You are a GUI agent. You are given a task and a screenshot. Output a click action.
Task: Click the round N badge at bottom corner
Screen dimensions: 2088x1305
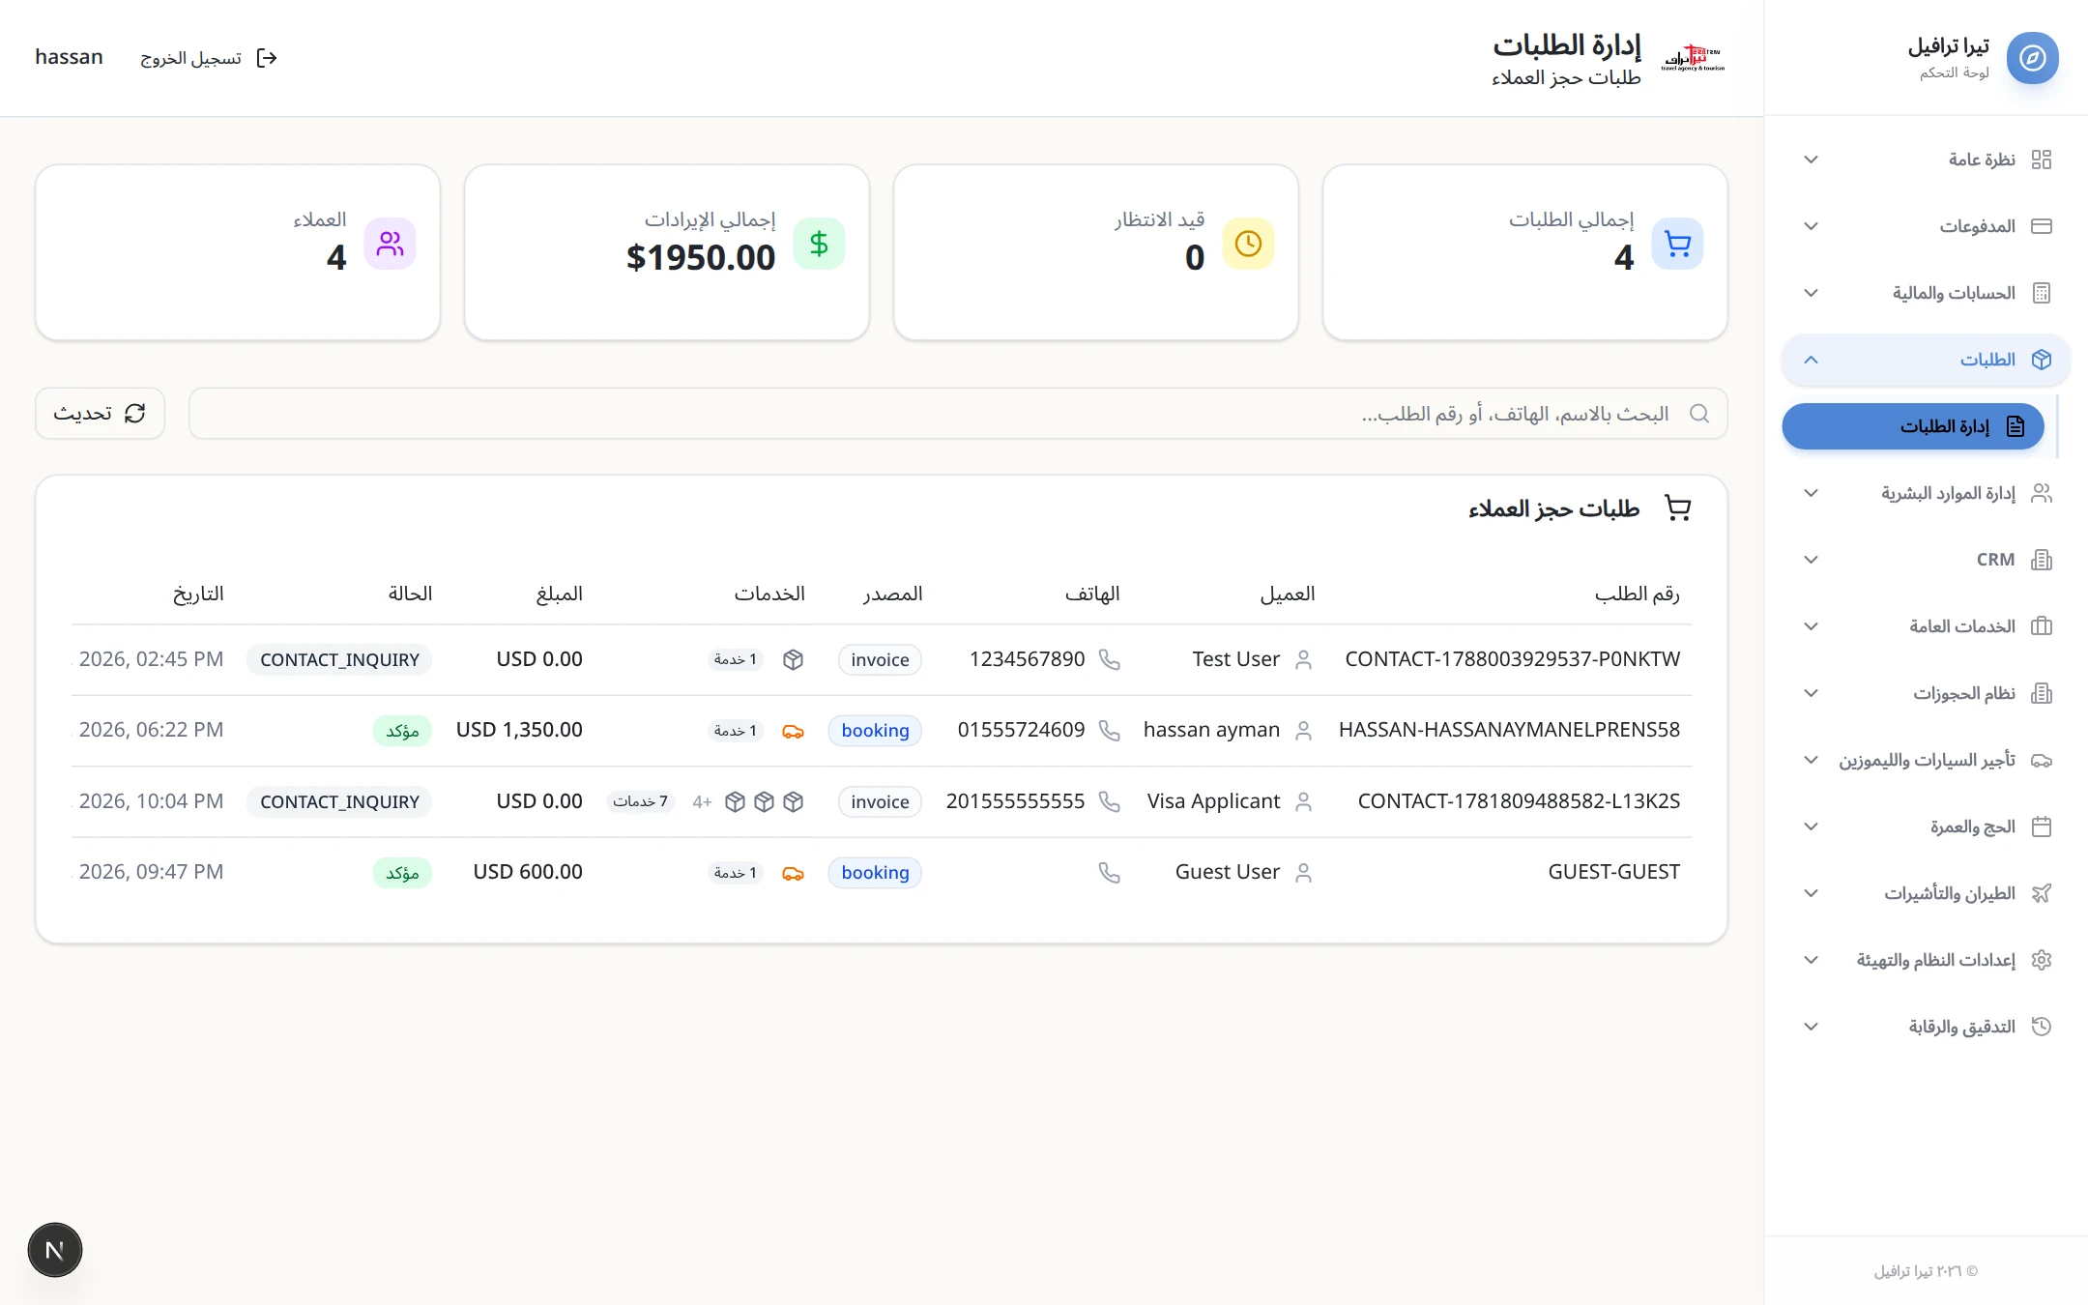[55, 1250]
